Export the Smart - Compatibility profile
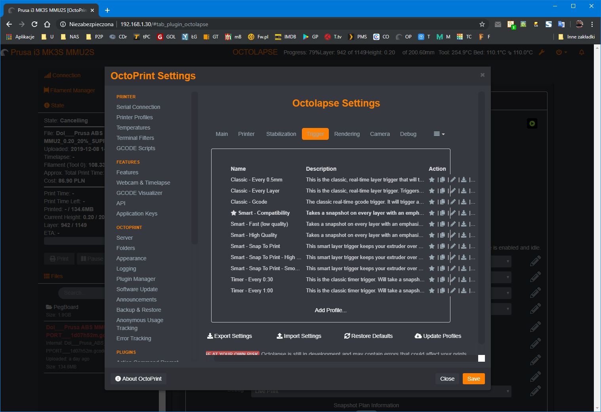The image size is (601, 412). (464, 213)
